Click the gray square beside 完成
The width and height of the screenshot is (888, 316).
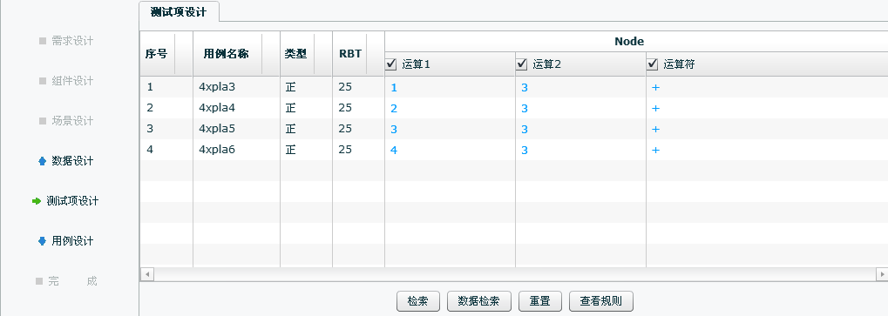coord(39,281)
